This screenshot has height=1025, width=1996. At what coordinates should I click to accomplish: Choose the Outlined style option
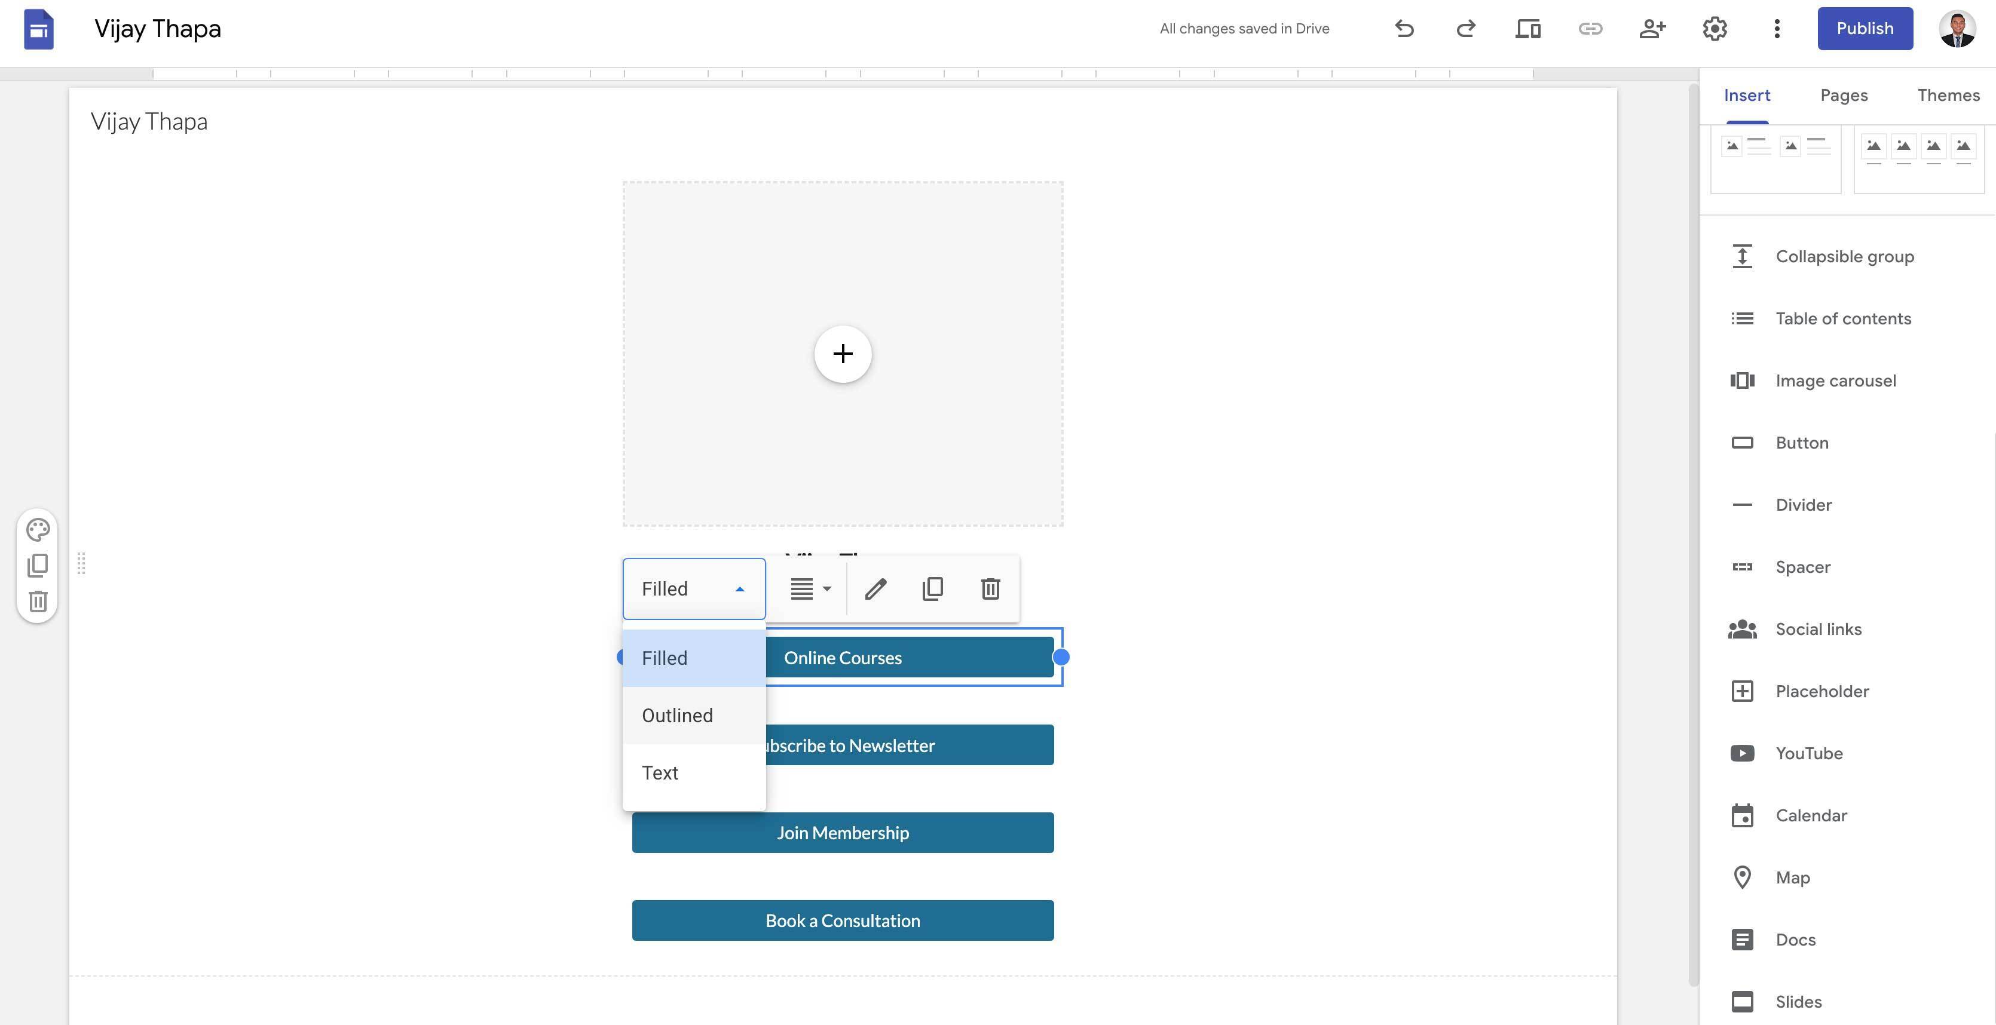(x=694, y=715)
